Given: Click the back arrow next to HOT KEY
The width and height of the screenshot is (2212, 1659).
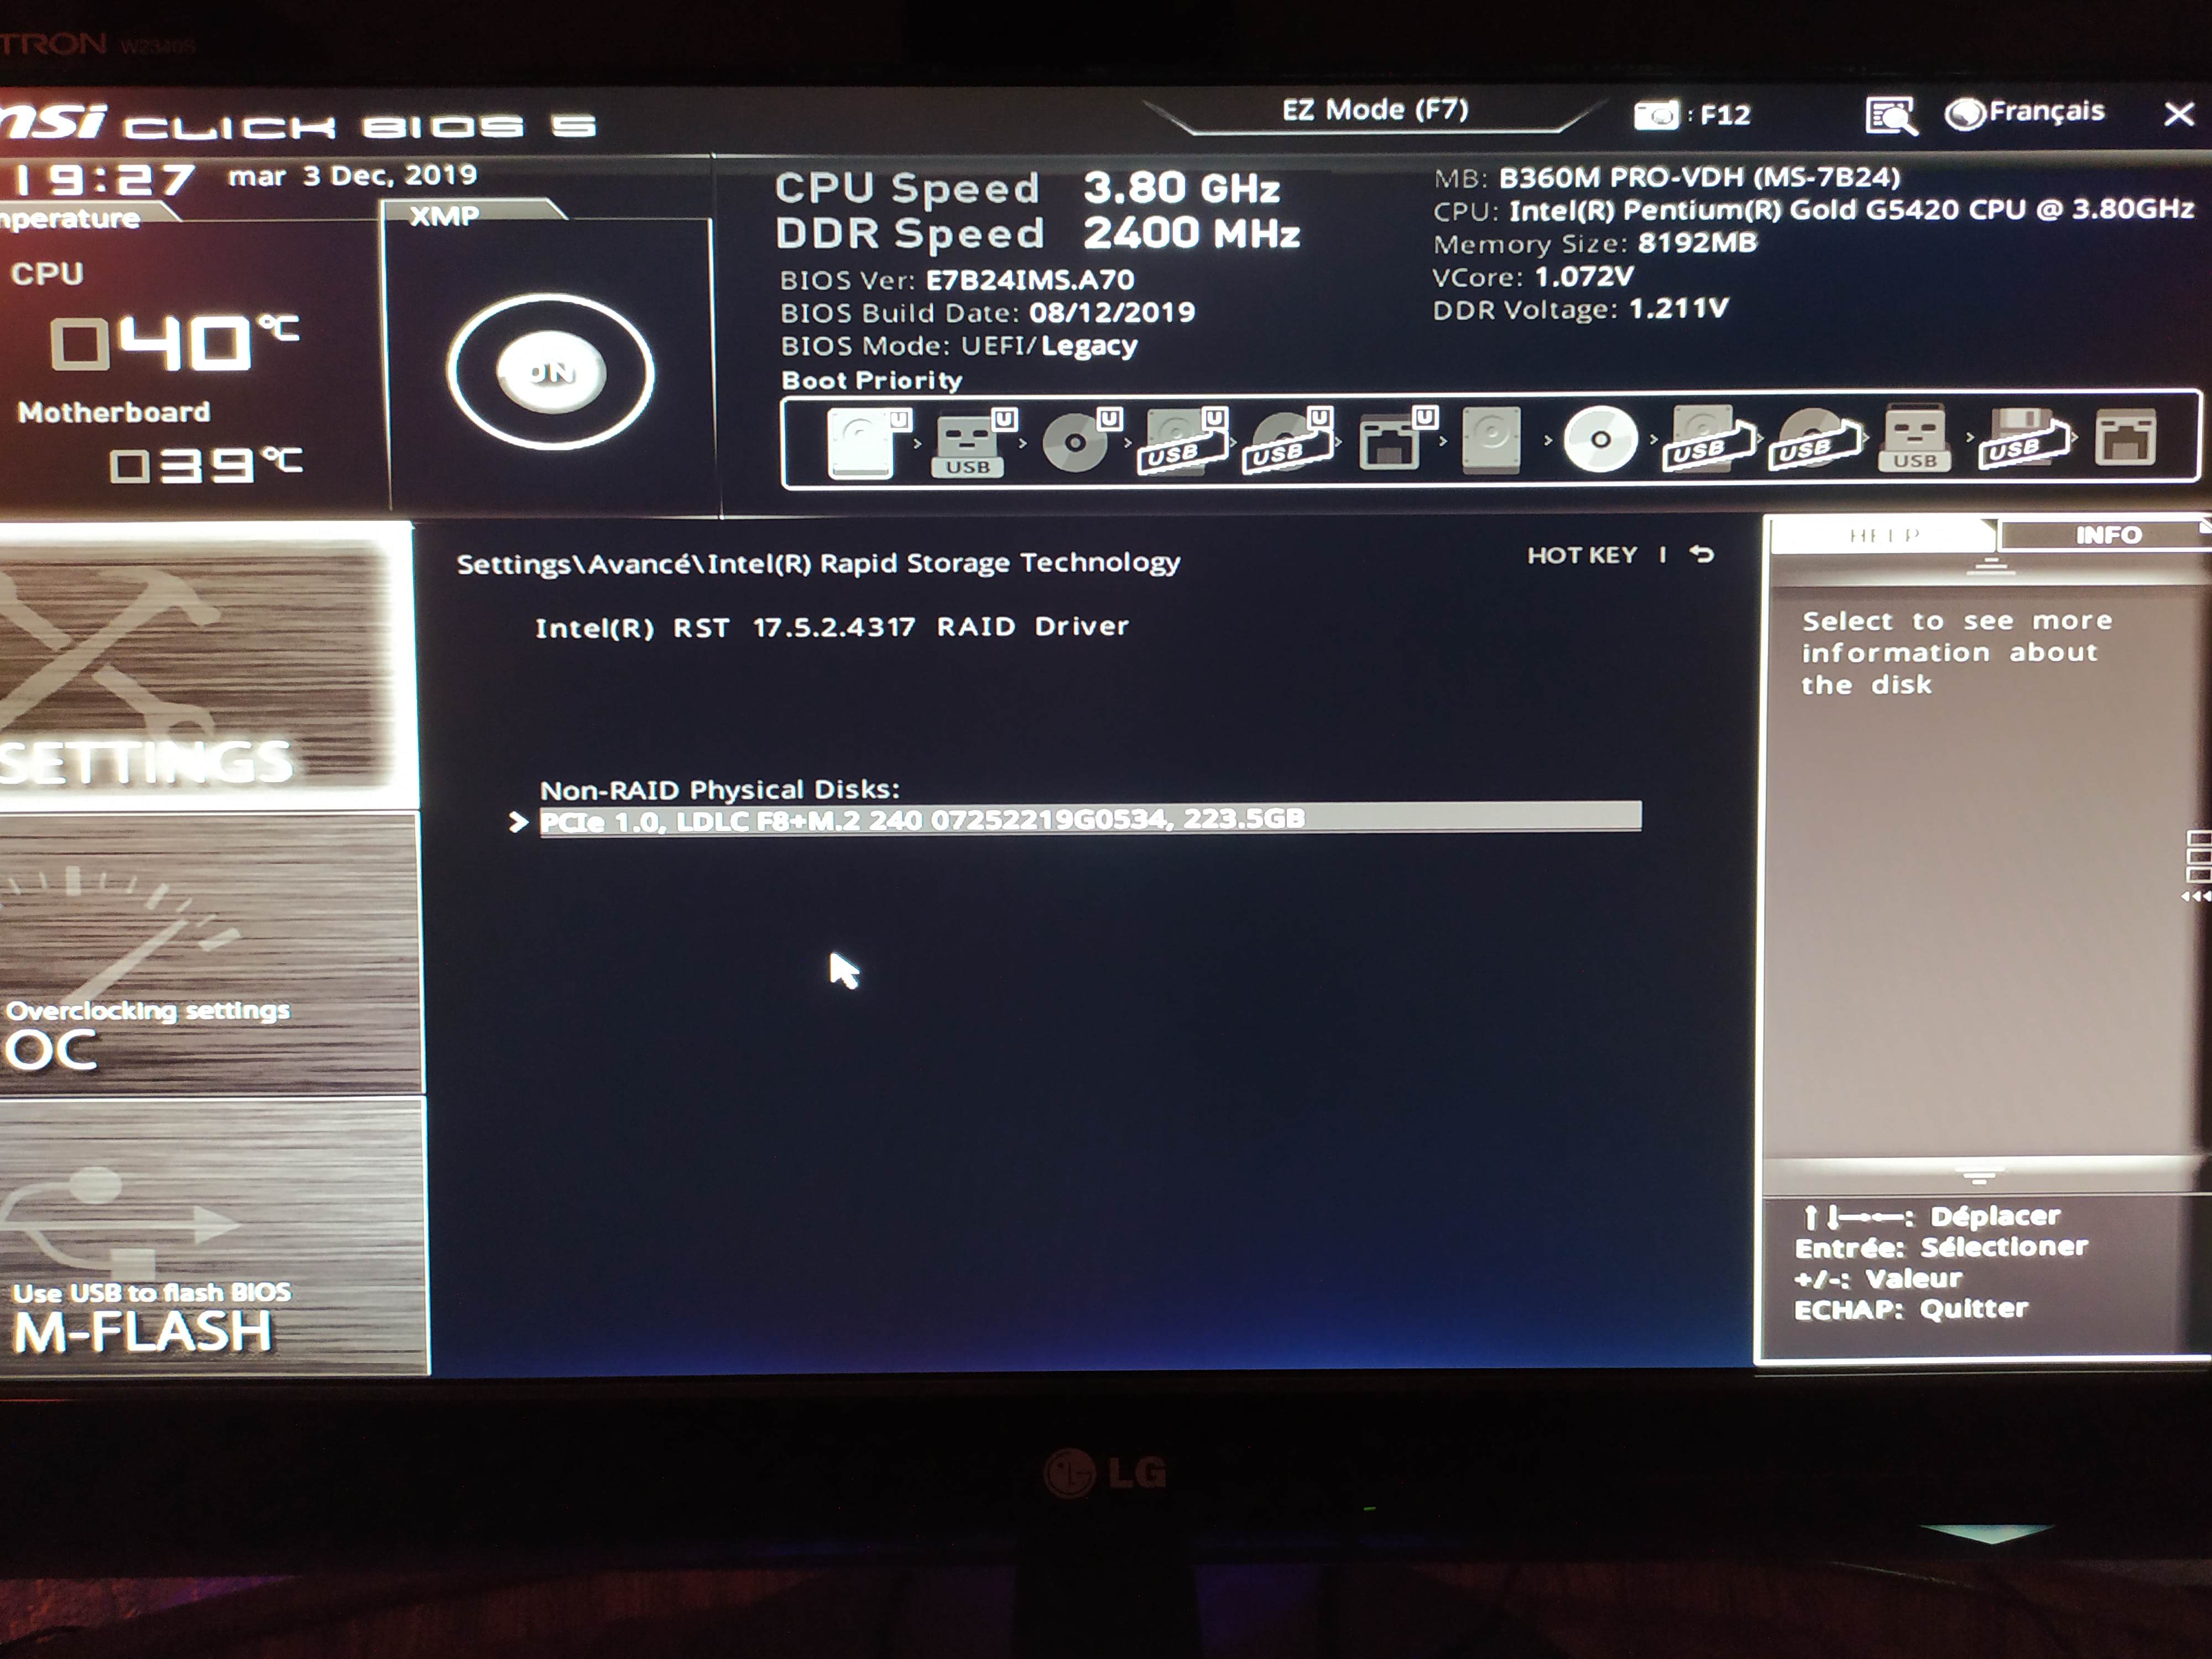Looking at the screenshot, I should (1702, 554).
